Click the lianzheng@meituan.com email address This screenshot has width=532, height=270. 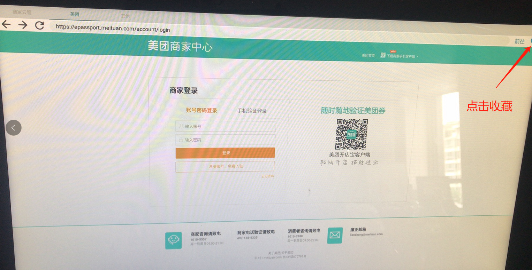(x=366, y=235)
